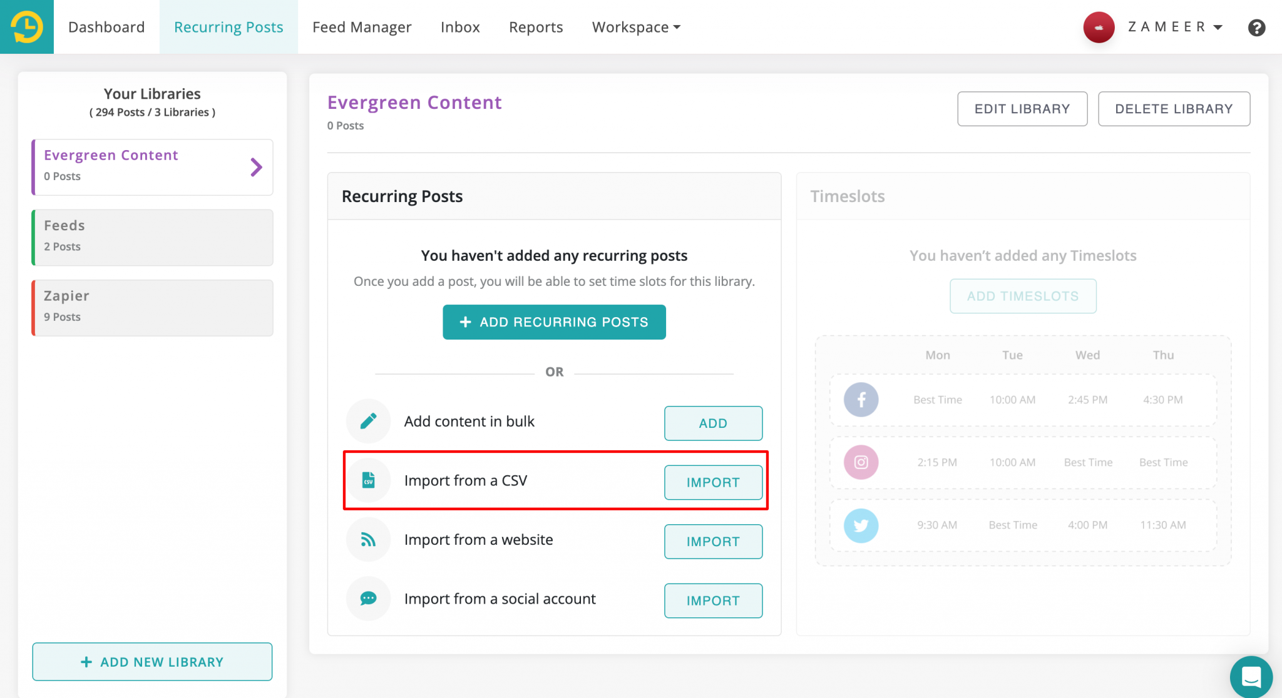1282x698 pixels.
Task: Select the Zapier library
Action: tap(153, 308)
